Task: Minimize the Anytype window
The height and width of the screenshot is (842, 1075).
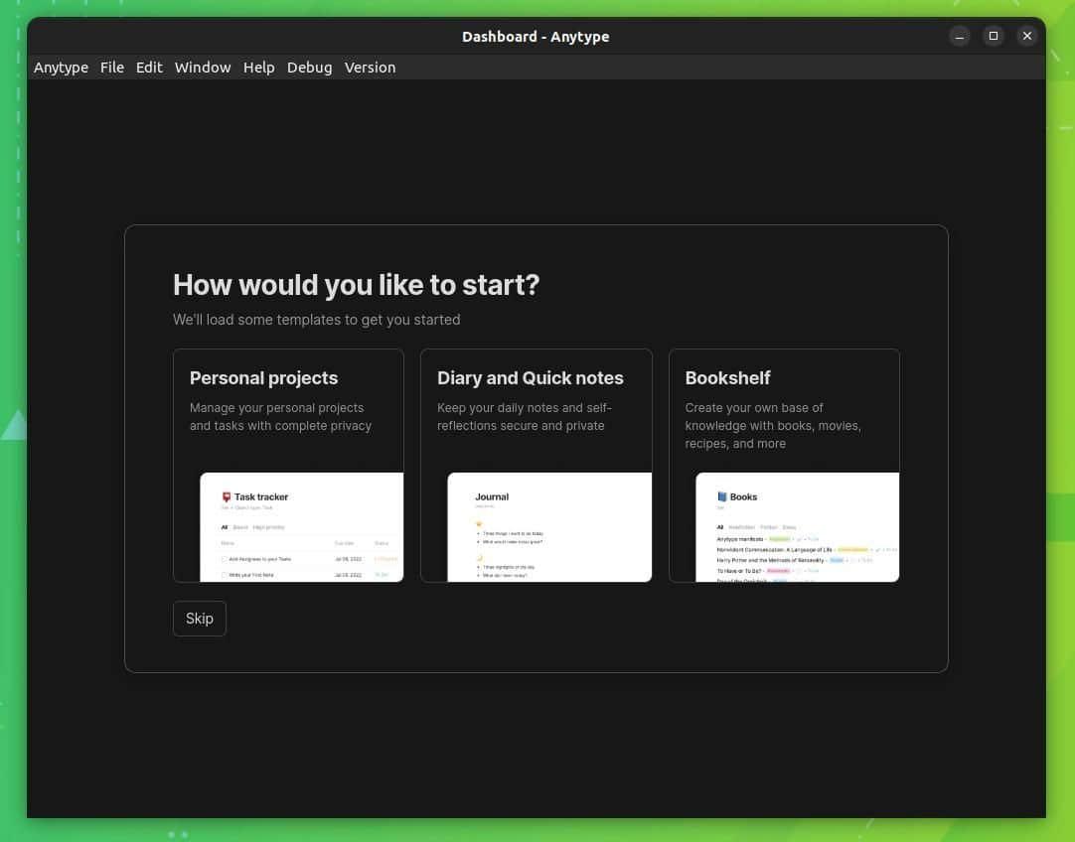Action: click(959, 36)
